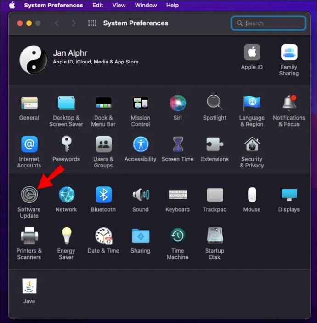This screenshot has height=323, width=317.
Task: Open System Preferences app menu
Action: pos(53,5)
